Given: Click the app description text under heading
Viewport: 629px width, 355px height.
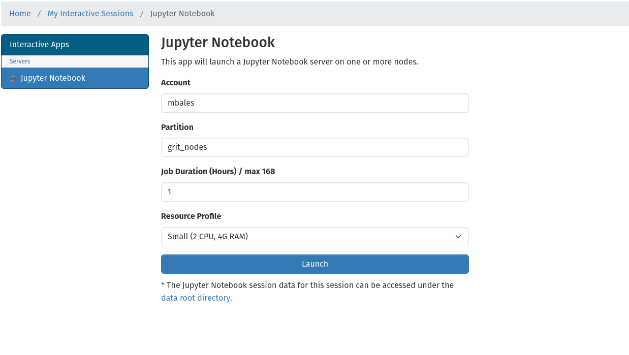Looking at the screenshot, I should 290,62.
